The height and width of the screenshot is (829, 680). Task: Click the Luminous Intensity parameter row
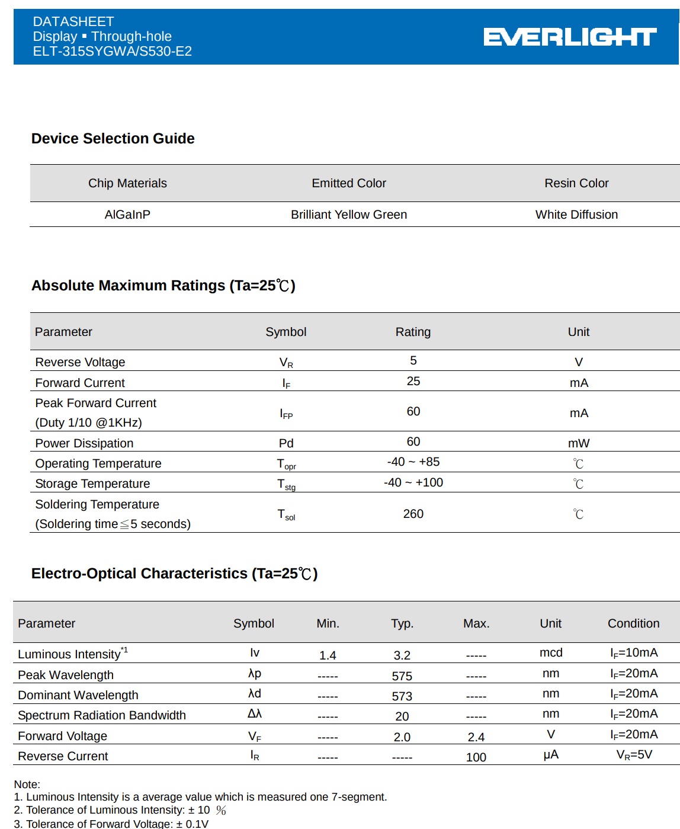click(347, 653)
